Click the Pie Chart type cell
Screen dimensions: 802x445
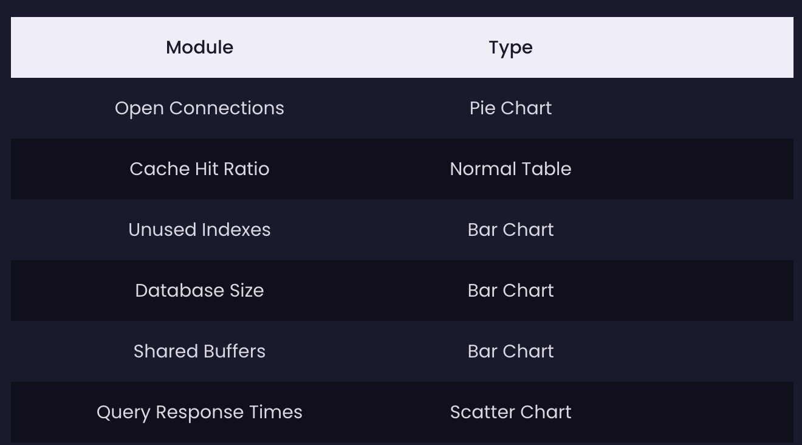[510, 108]
